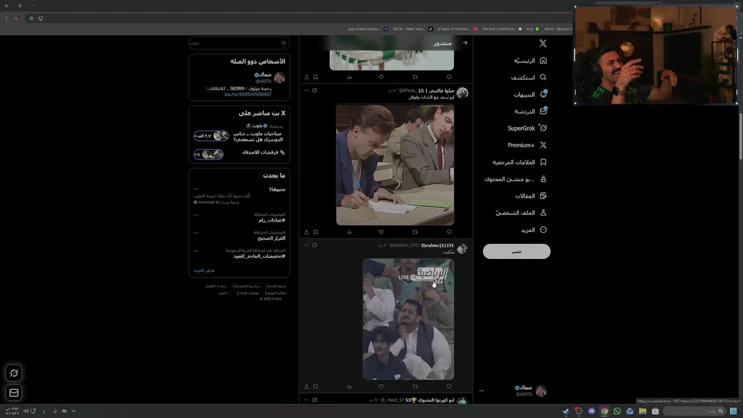This screenshot has height=418, width=743.
Task: Bookmark Ibrahim ELITE crowd post
Action: pos(316,386)
